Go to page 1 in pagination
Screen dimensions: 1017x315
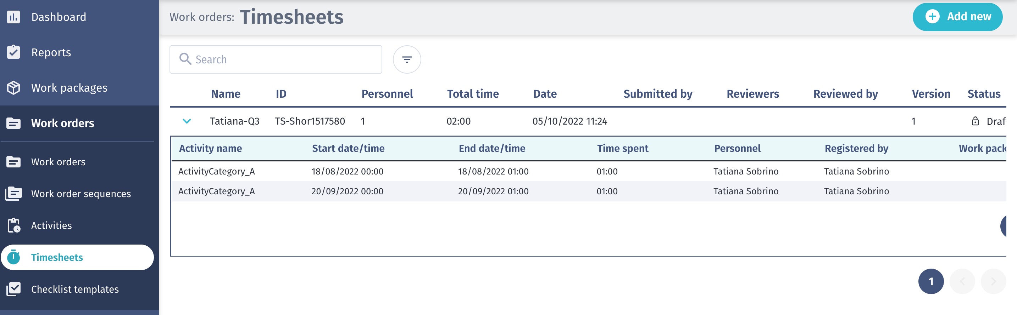930,281
